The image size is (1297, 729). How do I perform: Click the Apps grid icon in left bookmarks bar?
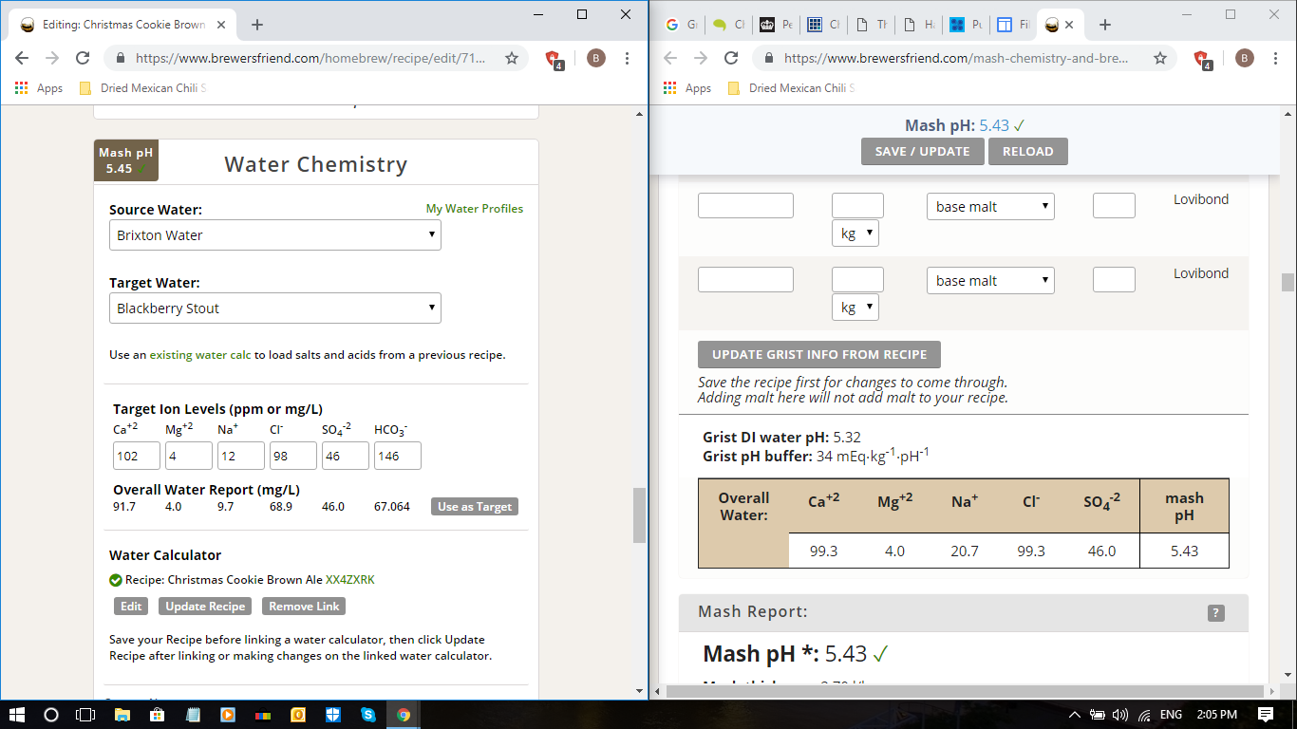[x=22, y=88]
